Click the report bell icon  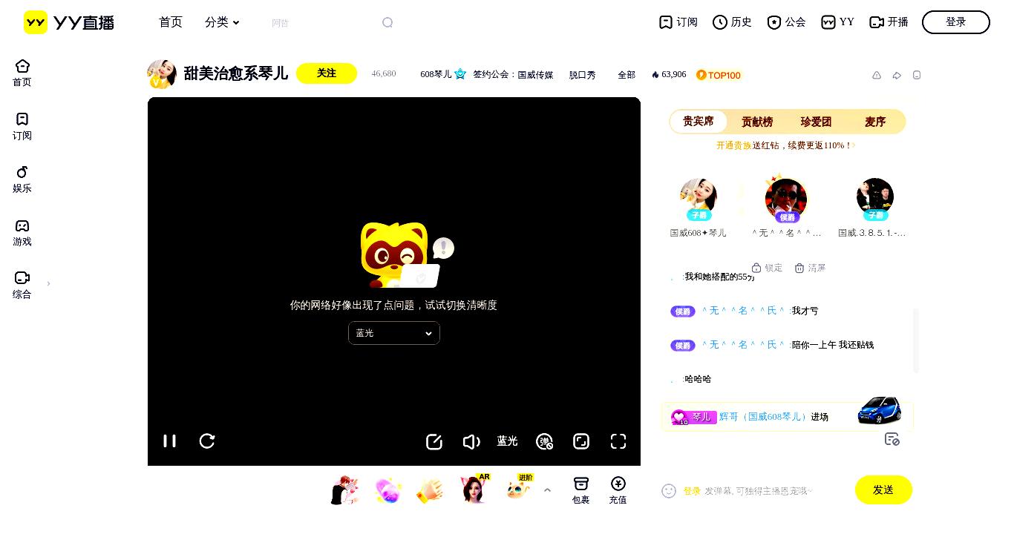(x=877, y=75)
